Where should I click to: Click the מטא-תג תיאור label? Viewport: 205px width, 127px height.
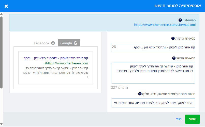[186, 58]
